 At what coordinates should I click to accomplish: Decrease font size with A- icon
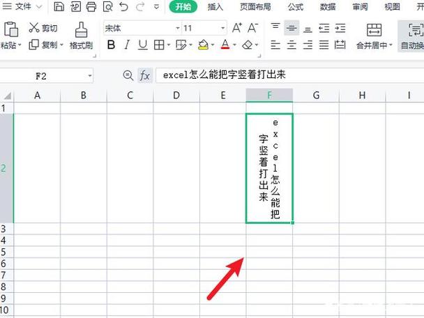[x=253, y=28]
